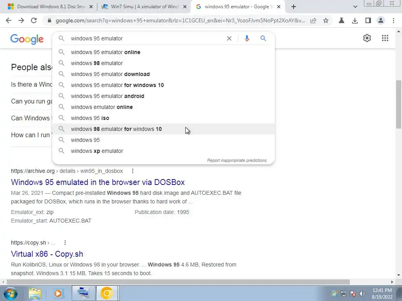Open the Action Center flag tray icon
402x301 pixels.
click(x=353, y=294)
